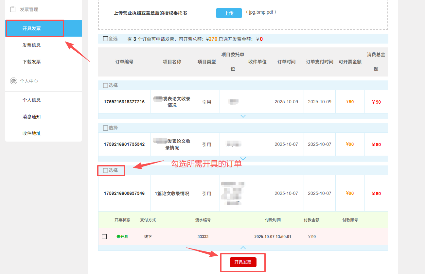Viewport: 425px width, 274px height.
Task: Tick the checkbox beside 未开具 payment row
Action: 104,236
